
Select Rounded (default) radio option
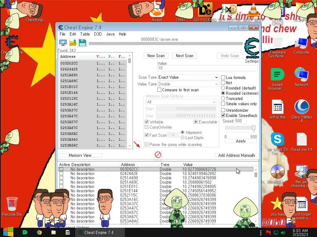pyautogui.click(x=223, y=88)
